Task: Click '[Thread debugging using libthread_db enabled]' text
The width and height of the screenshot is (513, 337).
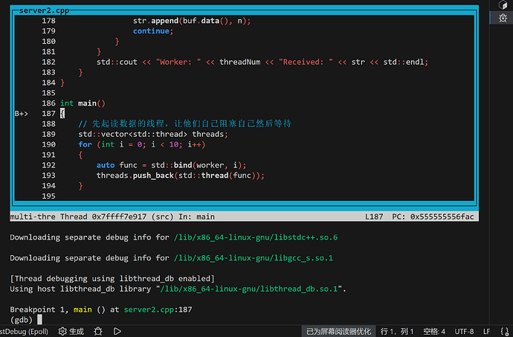Action: (x=112, y=278)
